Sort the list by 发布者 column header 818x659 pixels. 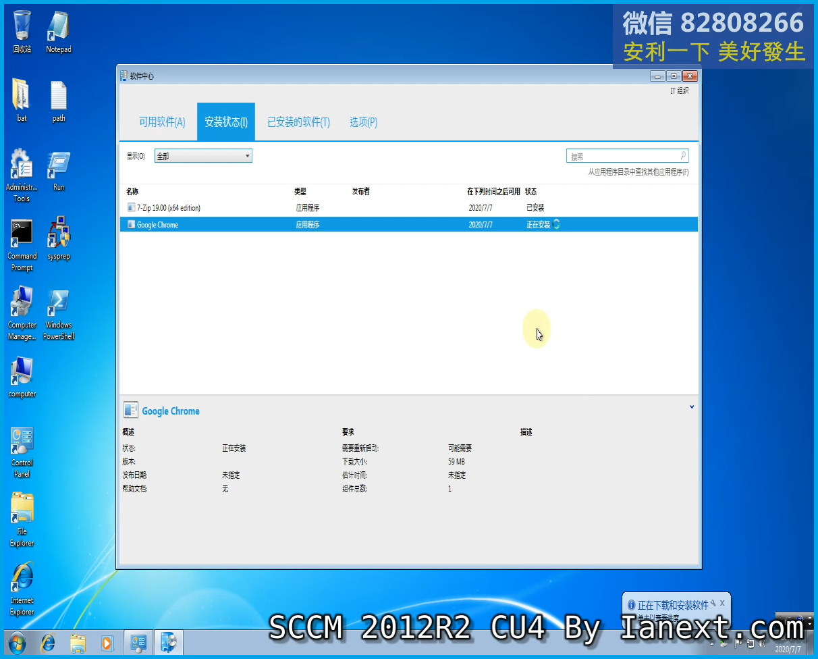pos(361,192)
